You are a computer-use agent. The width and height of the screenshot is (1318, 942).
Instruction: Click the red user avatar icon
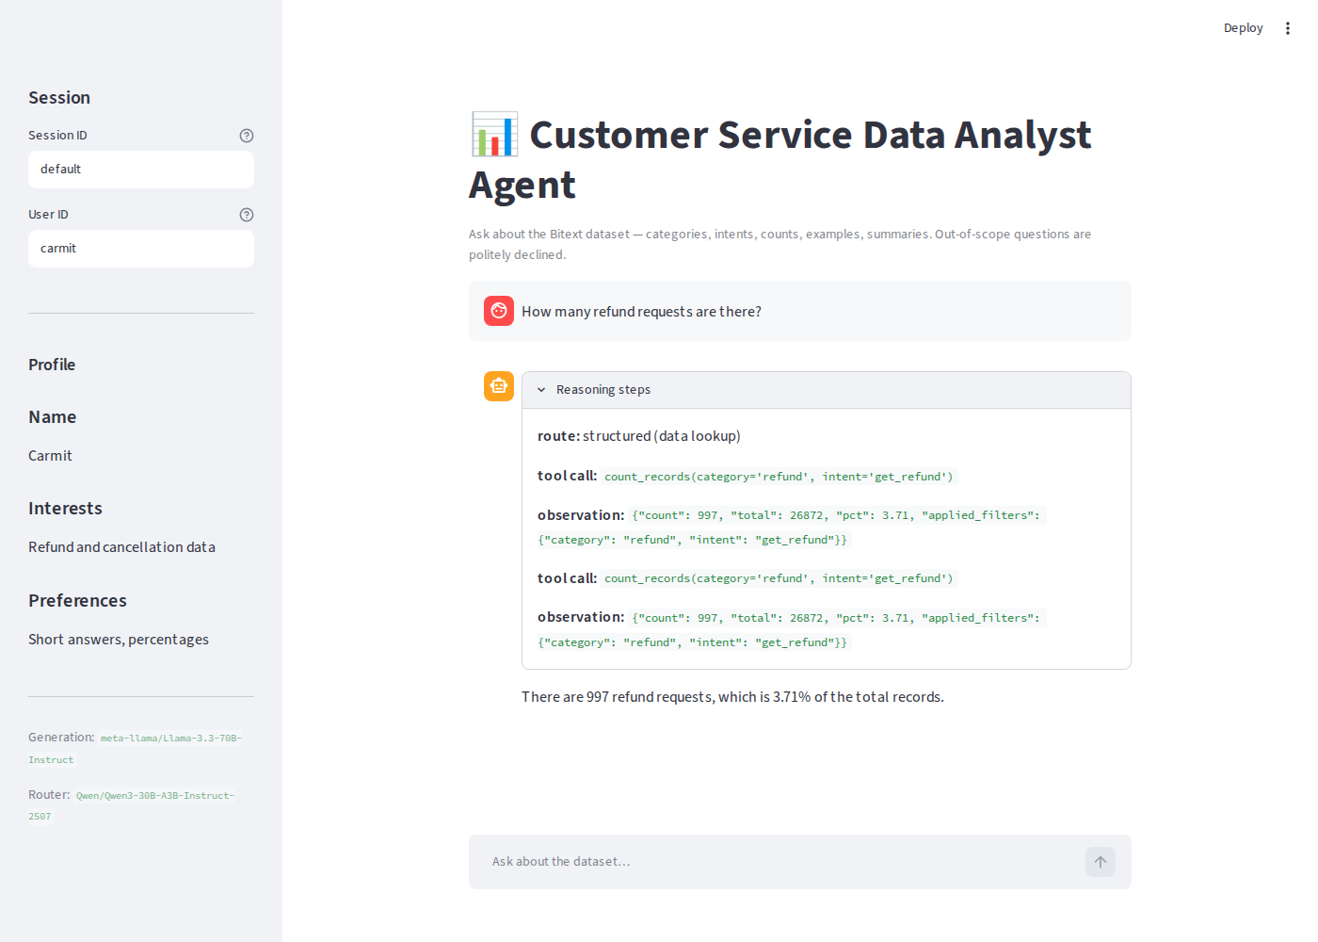pos(499,311)
